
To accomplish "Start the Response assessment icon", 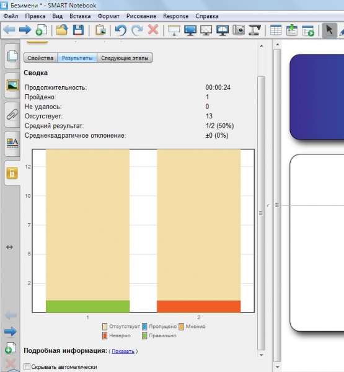I will point(308,30).
